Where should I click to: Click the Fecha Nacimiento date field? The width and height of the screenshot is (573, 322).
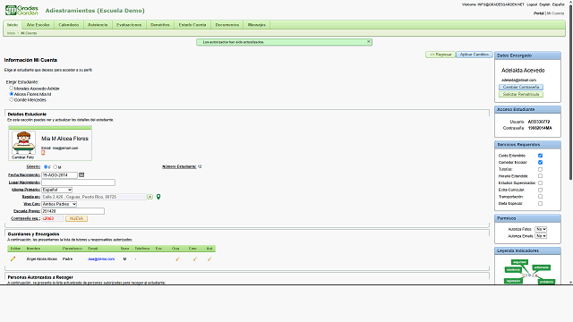pos(60,175)
